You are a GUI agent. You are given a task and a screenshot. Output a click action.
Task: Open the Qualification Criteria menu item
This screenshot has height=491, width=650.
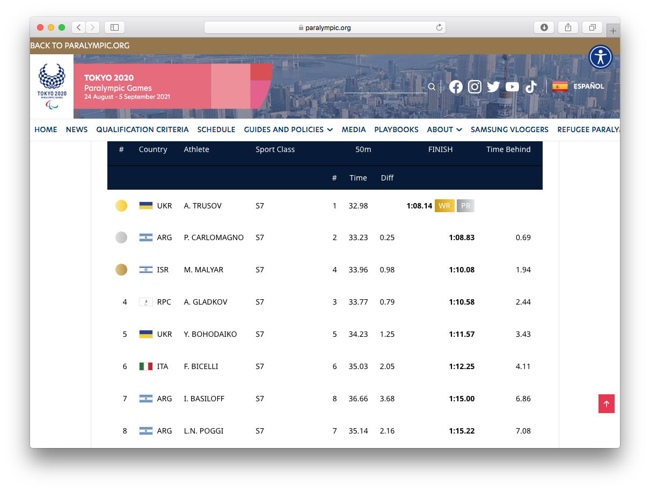tap(142, 129)
